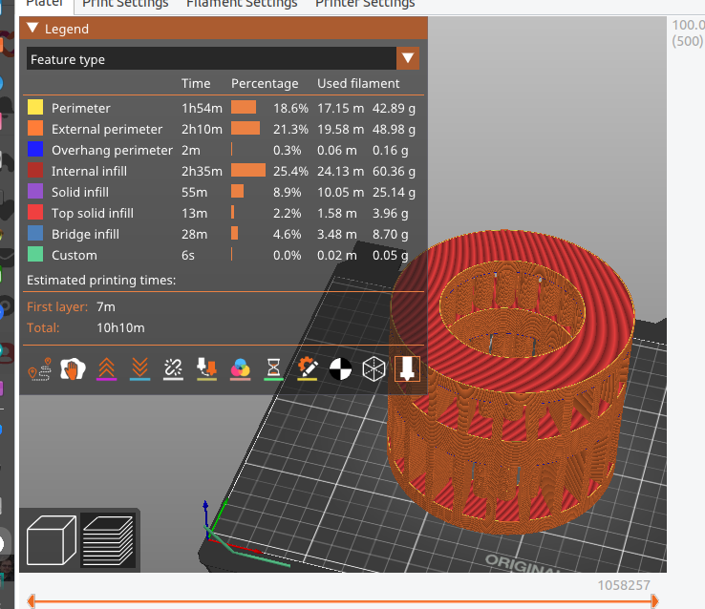Toggle Custom G-codes gear and pencil icon
The width and height of the screenshot is (705, 609).
[307, 369]
